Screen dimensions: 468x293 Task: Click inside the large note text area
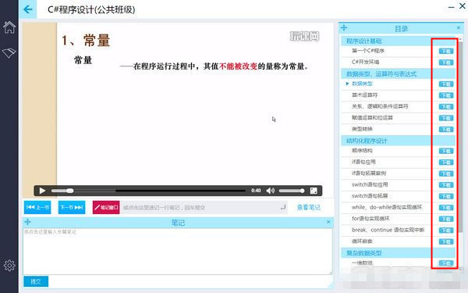point(178,251)
